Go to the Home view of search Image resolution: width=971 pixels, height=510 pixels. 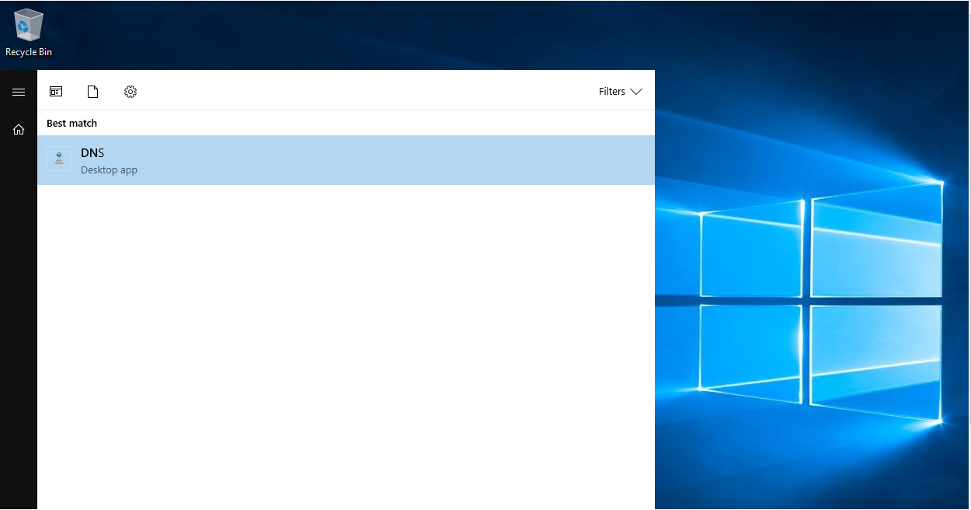click(x=19, y=130)
